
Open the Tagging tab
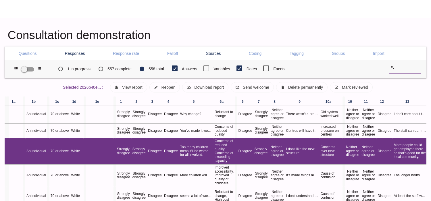click(x=297, y=53)
